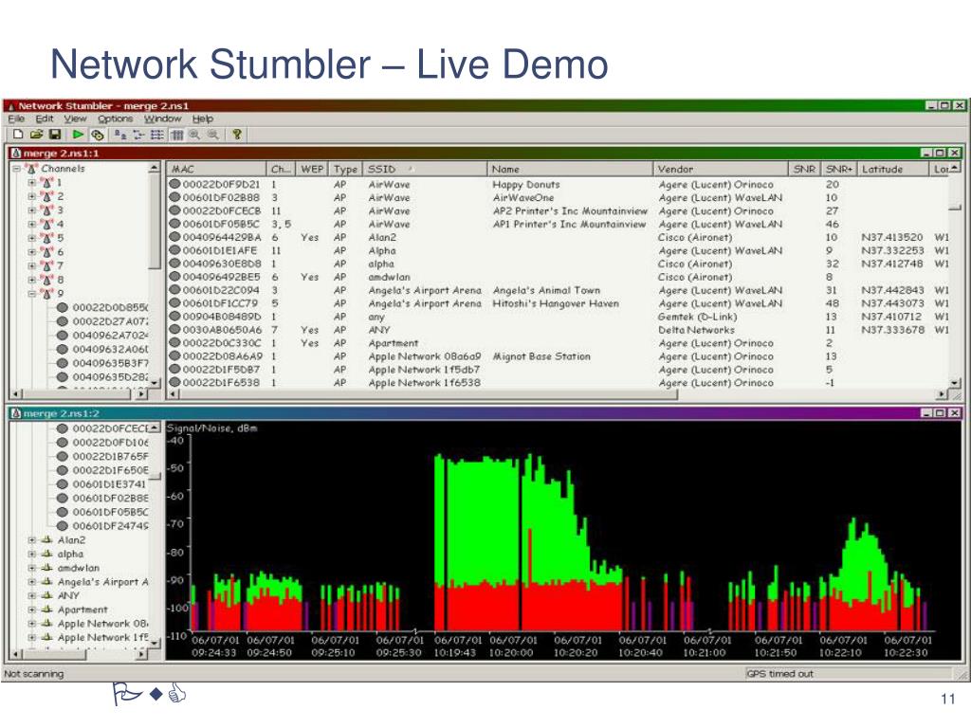The height and width of the screenshot is (728, 971).
Task: Click the zoom out magnifier icon
Action: [x=213, y=135]
